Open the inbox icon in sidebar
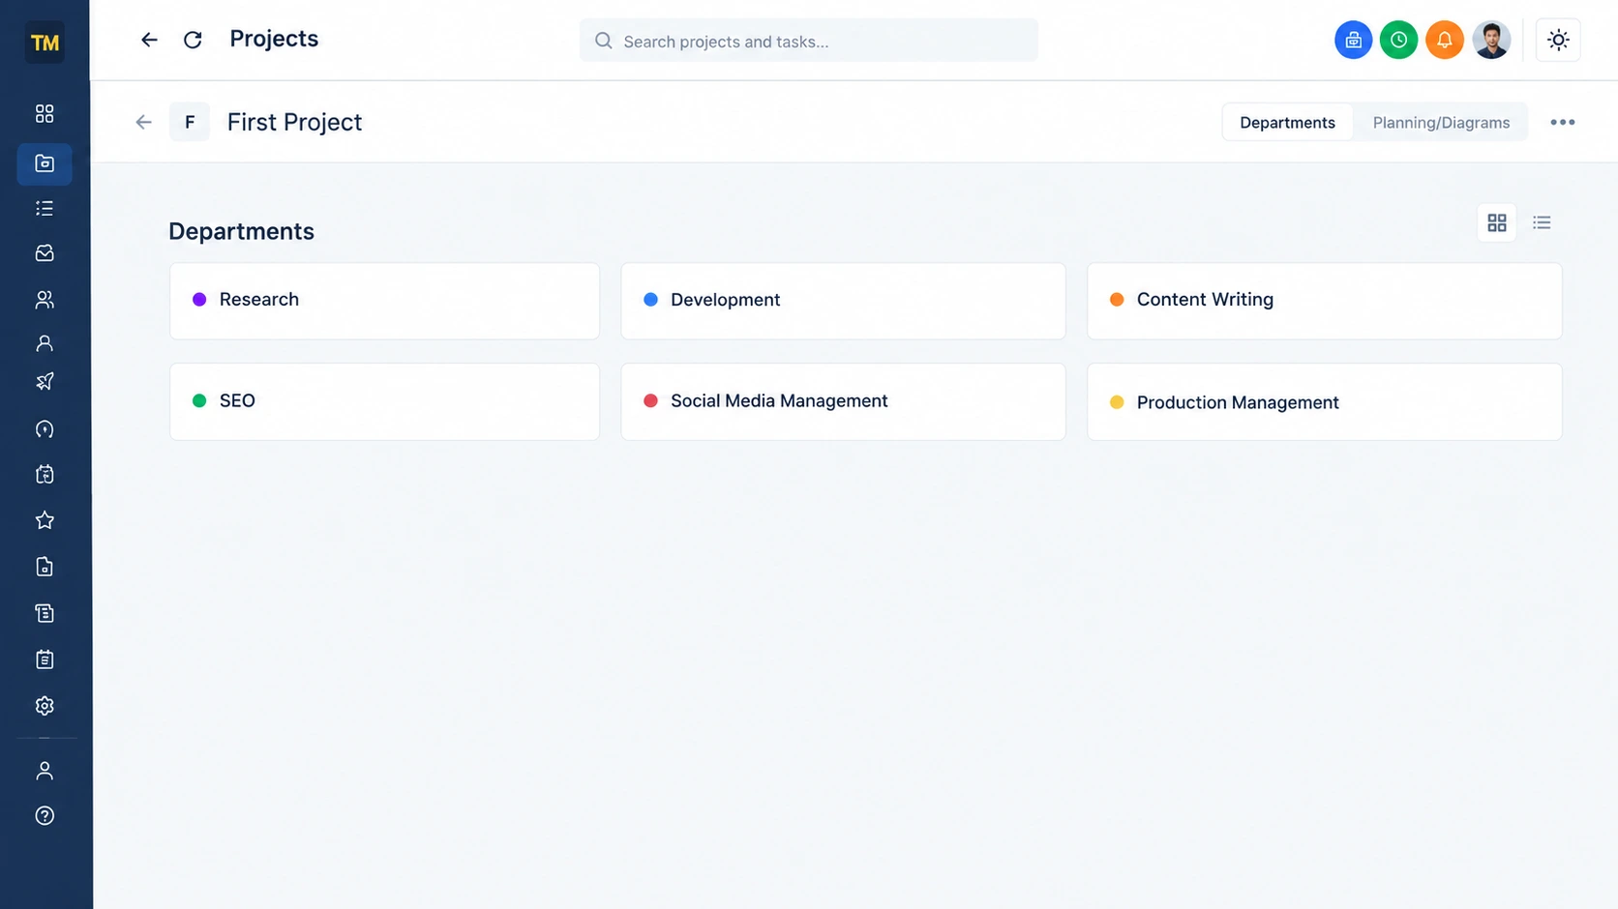 coord(45,253)
